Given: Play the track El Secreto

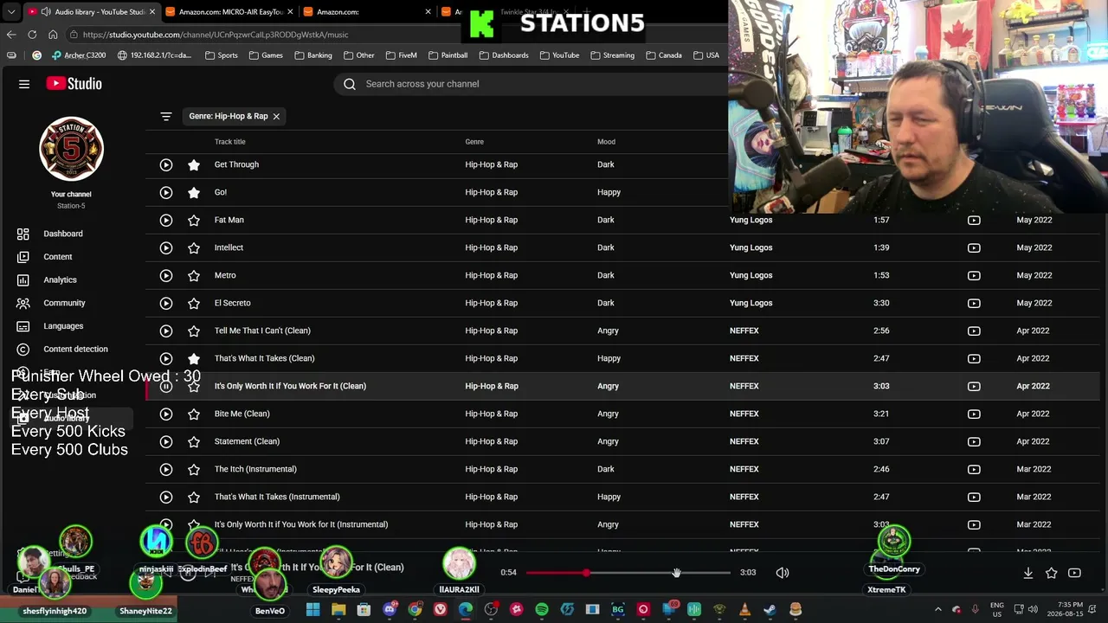Looking at the screenshot, I should [166, 303].
